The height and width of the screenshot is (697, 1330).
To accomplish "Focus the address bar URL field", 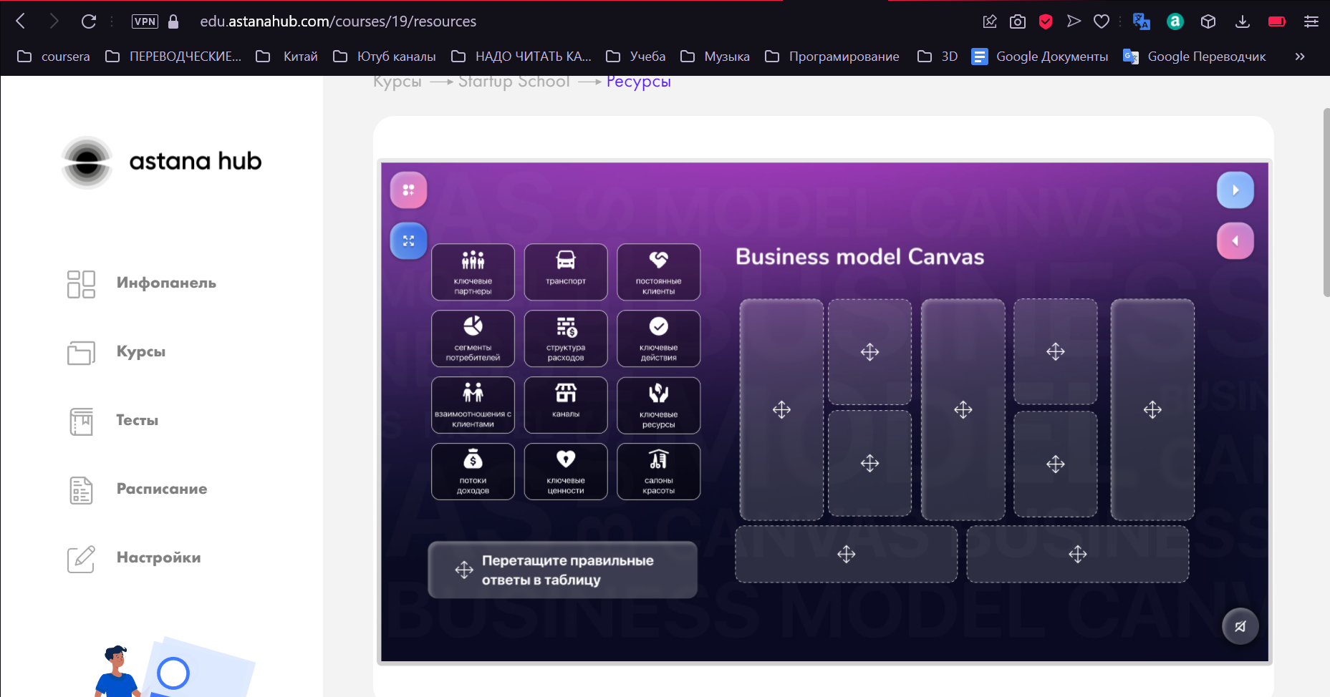I will [338, 21].
